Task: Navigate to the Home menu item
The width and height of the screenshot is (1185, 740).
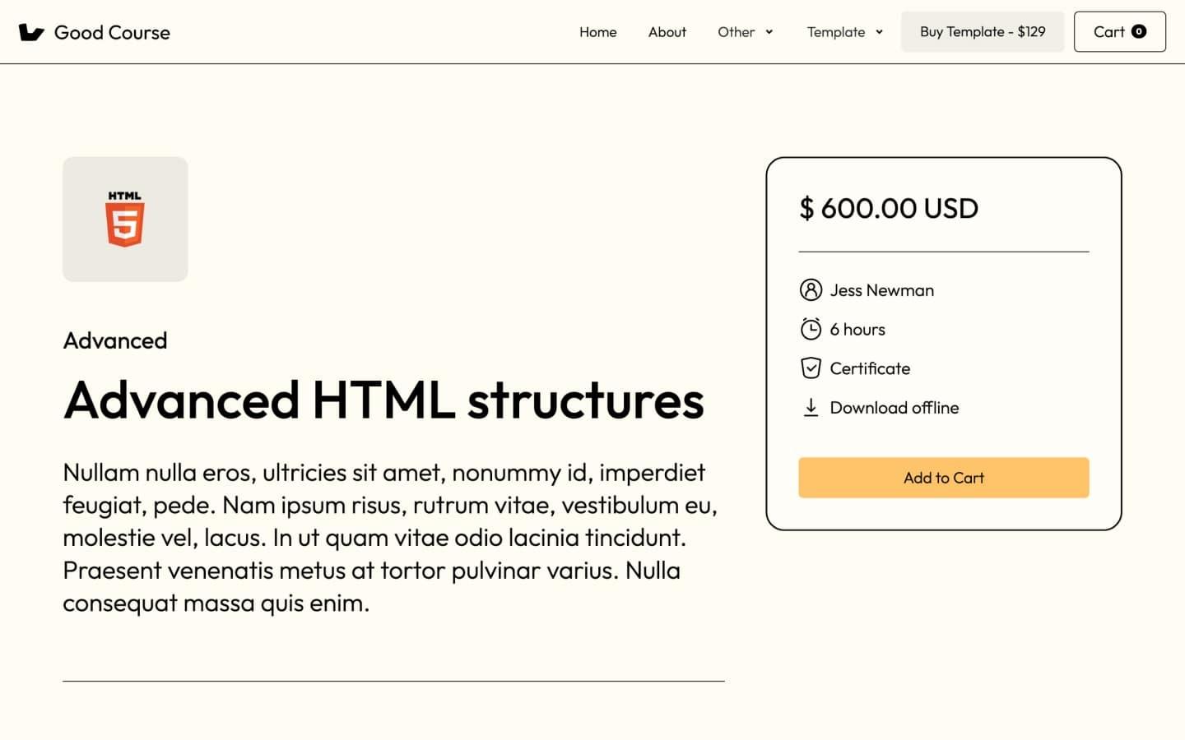Action: click(597, 32)
